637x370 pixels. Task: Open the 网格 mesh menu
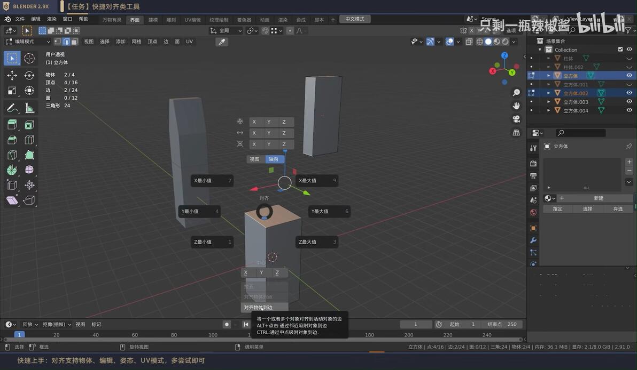pyautogui.click(x=136, y=42)
